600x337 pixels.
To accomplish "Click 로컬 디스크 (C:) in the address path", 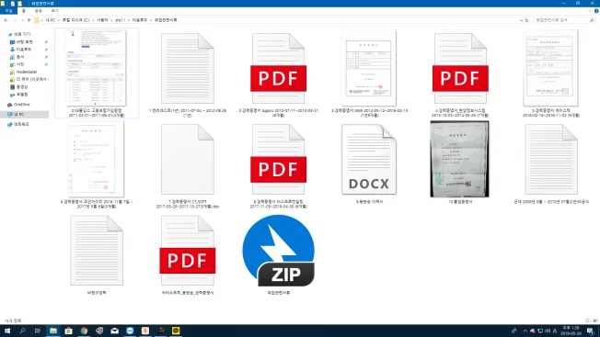I will click(x=75, y=20).
